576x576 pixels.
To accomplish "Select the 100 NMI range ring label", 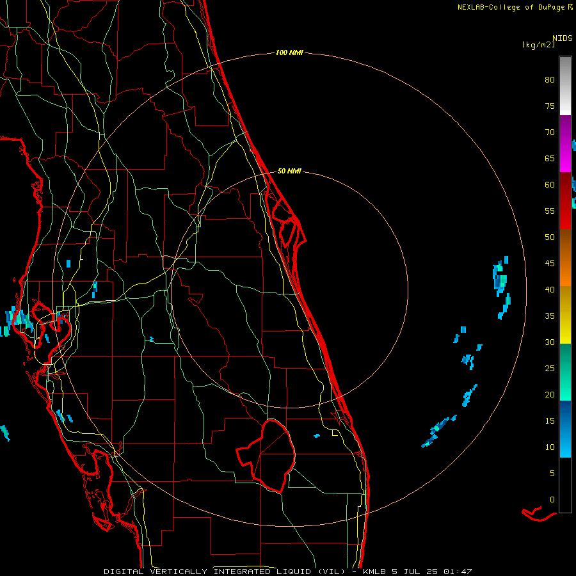I will tap(289, 53).
